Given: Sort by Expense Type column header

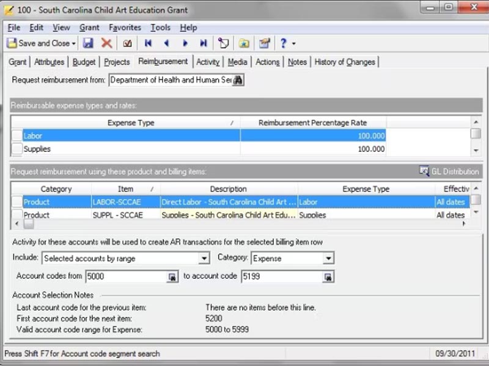Looking at the screenshot, I should tap(130, 123).
